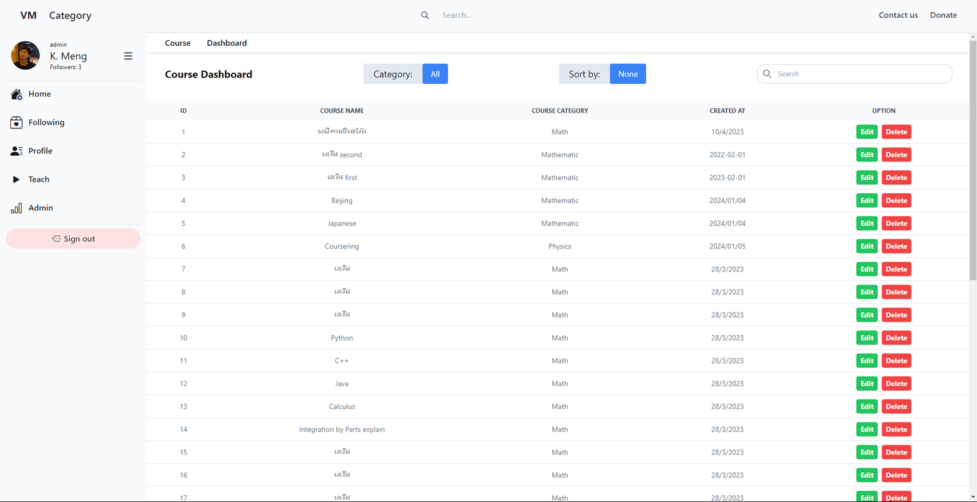Click the Following heart-box icon
The height and width of the screenshot is (502, 977).
tap(17, 123)
